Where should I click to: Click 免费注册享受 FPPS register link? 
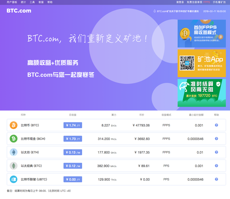coord(198,2)
